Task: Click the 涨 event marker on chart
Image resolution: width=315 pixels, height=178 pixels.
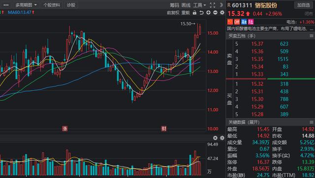Action: pyautogui.click(x=64, y=129)
